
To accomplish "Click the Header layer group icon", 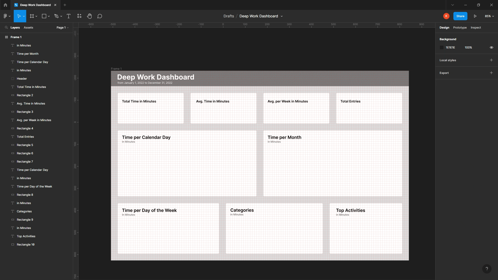I will pos(12,79).
